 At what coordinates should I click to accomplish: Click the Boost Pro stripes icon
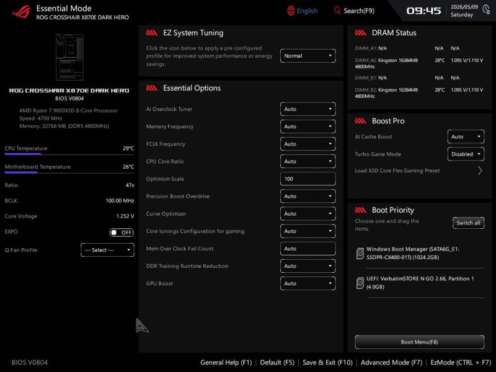click(x=361, y=121)
